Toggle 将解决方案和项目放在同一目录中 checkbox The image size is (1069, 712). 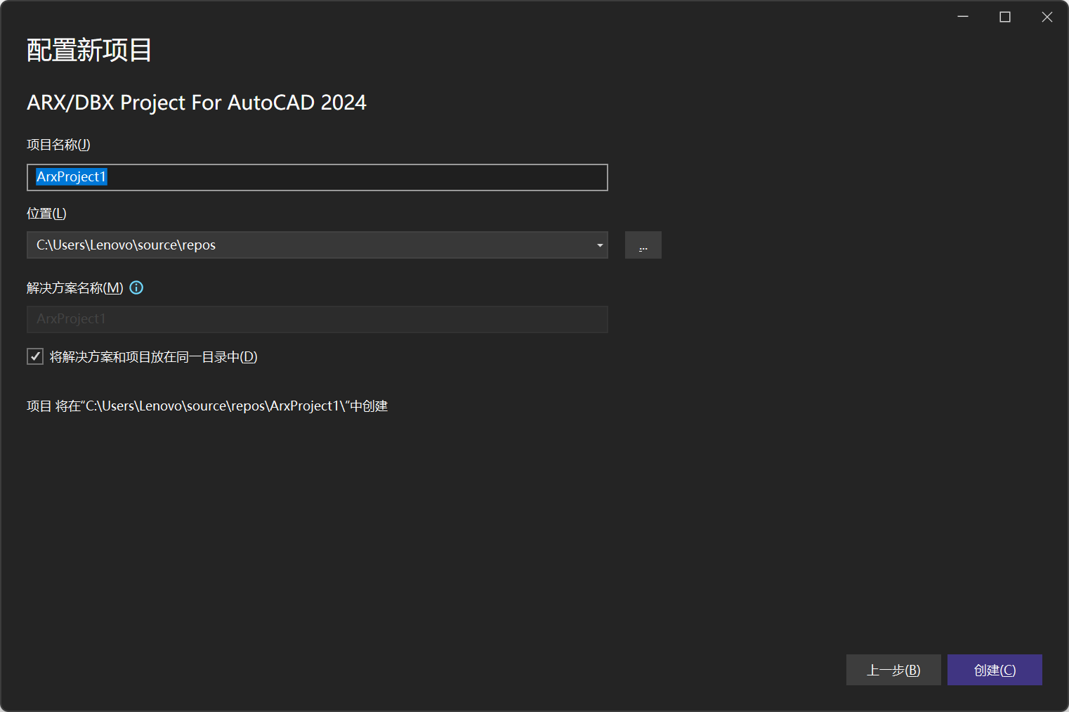coord(35,356)
